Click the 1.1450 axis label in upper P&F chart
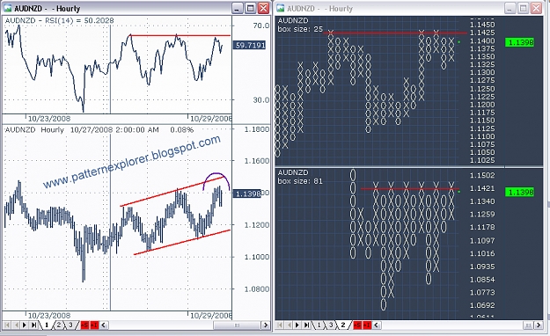Image resolution: width=550 pixels, height=336 pixels. pyautogui.click(x=482, y=25)
